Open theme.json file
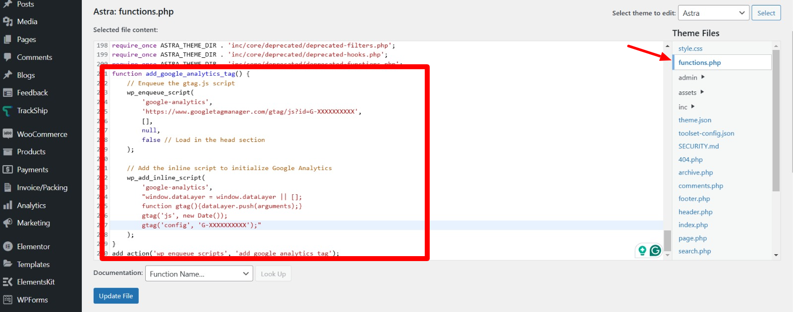The height and width of the screenshot is (312, 793). coord(695,120)
